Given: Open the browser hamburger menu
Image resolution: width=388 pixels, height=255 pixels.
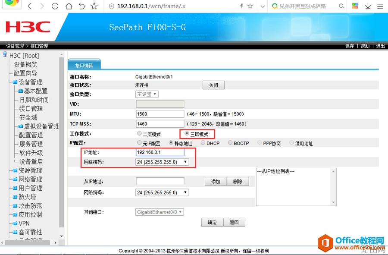Looking at the screenshot, I should (380, 6).
